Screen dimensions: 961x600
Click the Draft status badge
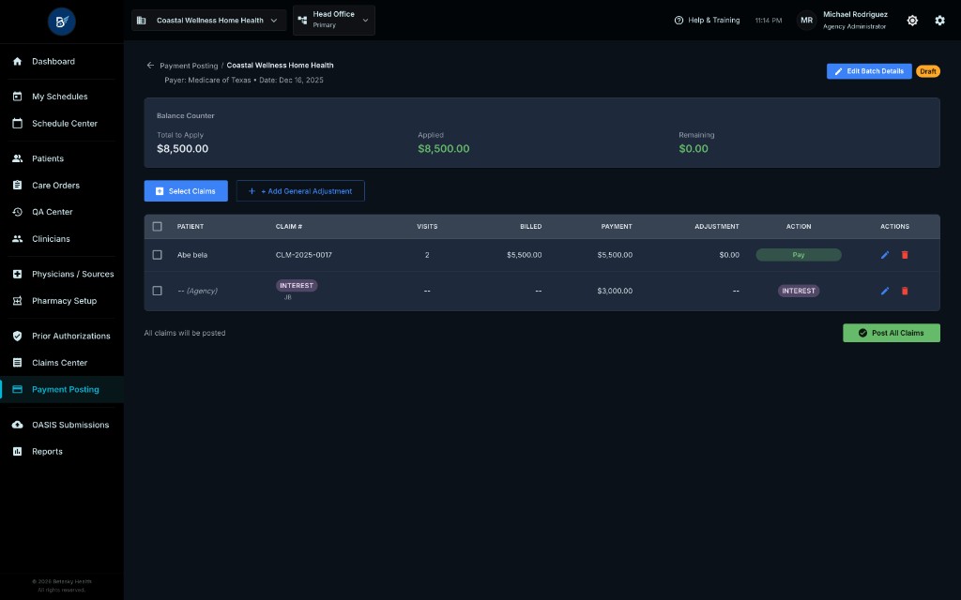click(928, 71)
